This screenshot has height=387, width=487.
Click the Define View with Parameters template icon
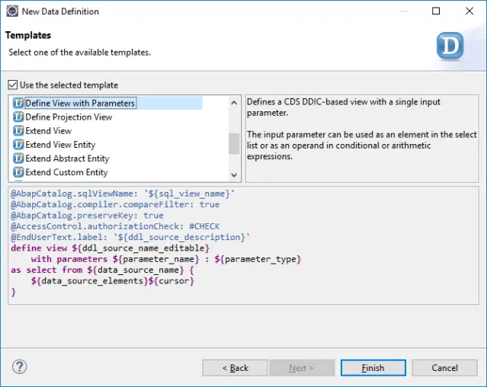point(19,104)
